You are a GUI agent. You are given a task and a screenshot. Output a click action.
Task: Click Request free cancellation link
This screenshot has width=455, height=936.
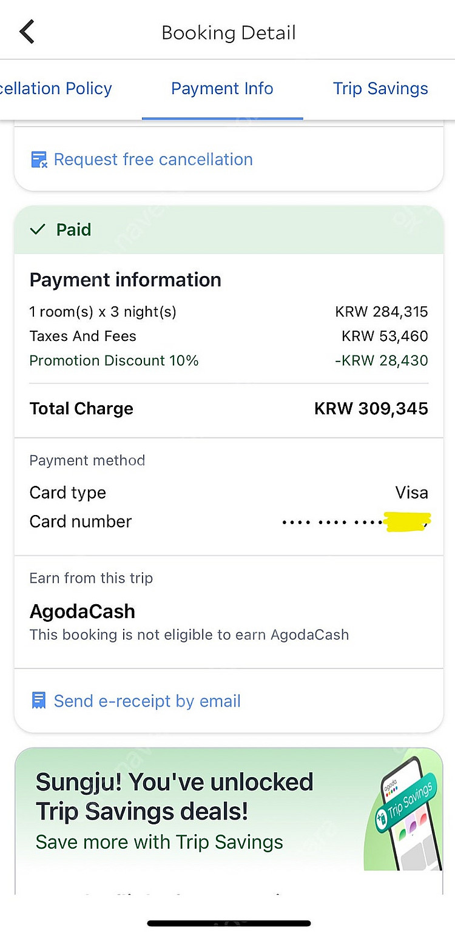click(x=153, y=160)
